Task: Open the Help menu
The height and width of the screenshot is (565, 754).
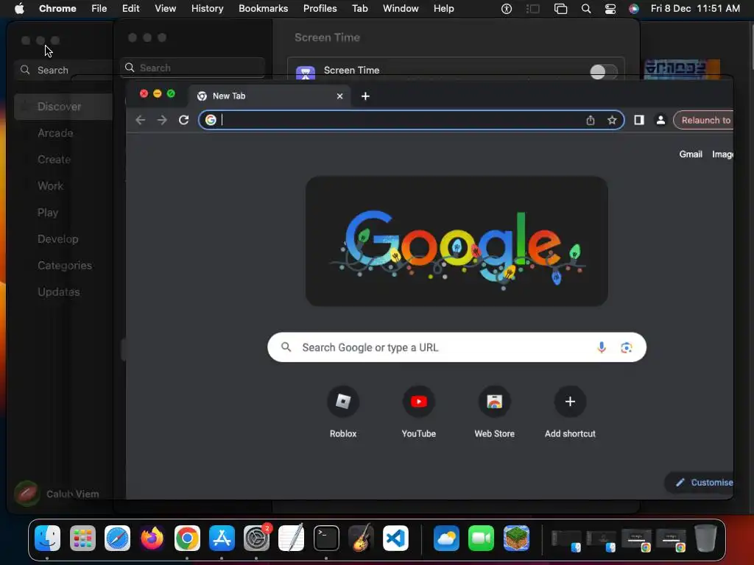Action: [443, 8]
